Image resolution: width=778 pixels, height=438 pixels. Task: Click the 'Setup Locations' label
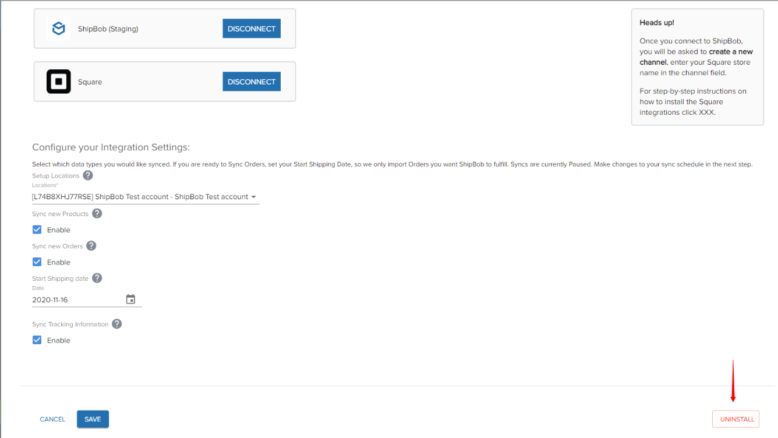coord(56,176)
